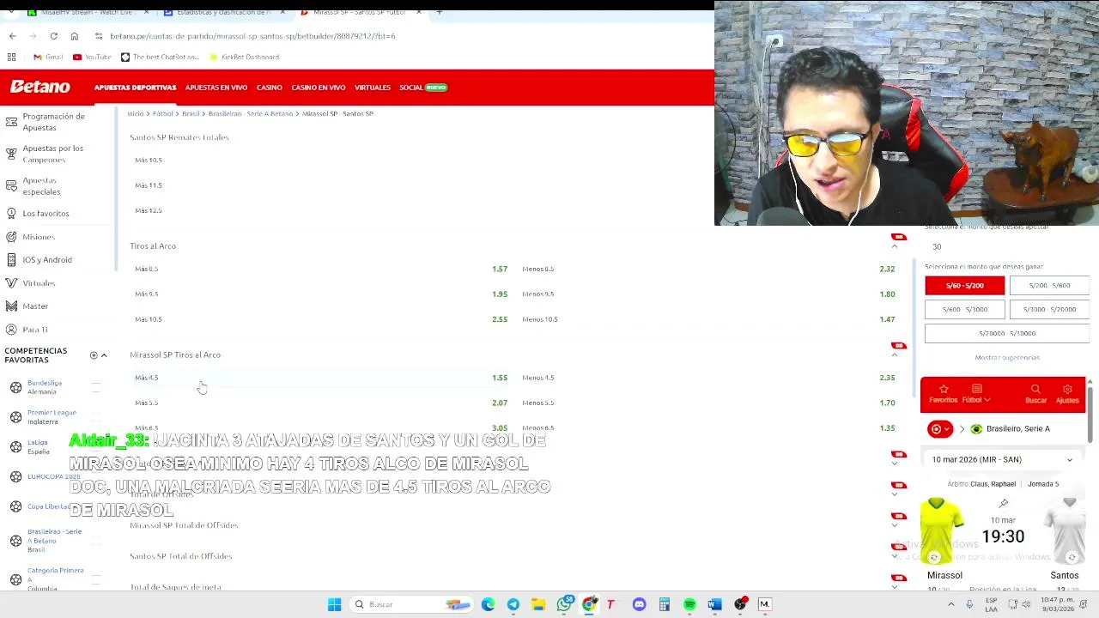Viewport: 1099px width, 618px height.
Task: Edit bet amount field showing 30
Action: click(x=1007, y=246)
